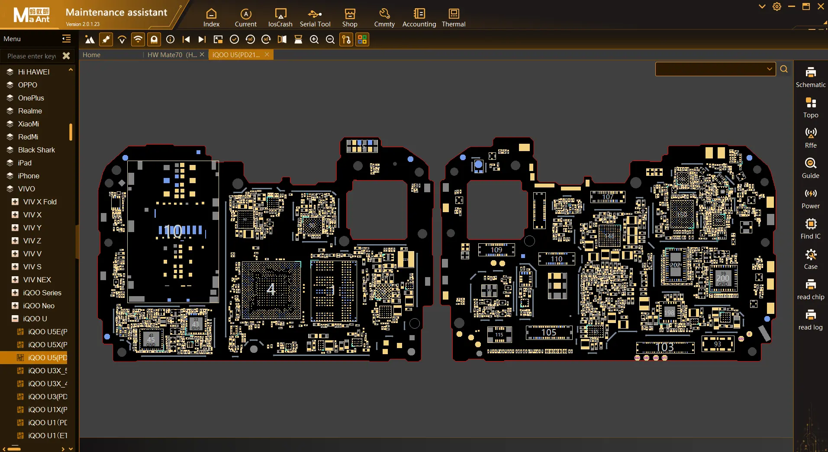The width and height of the screenshot is (828, 452).
Task: Open the Index page
Action: pos(211,18)
